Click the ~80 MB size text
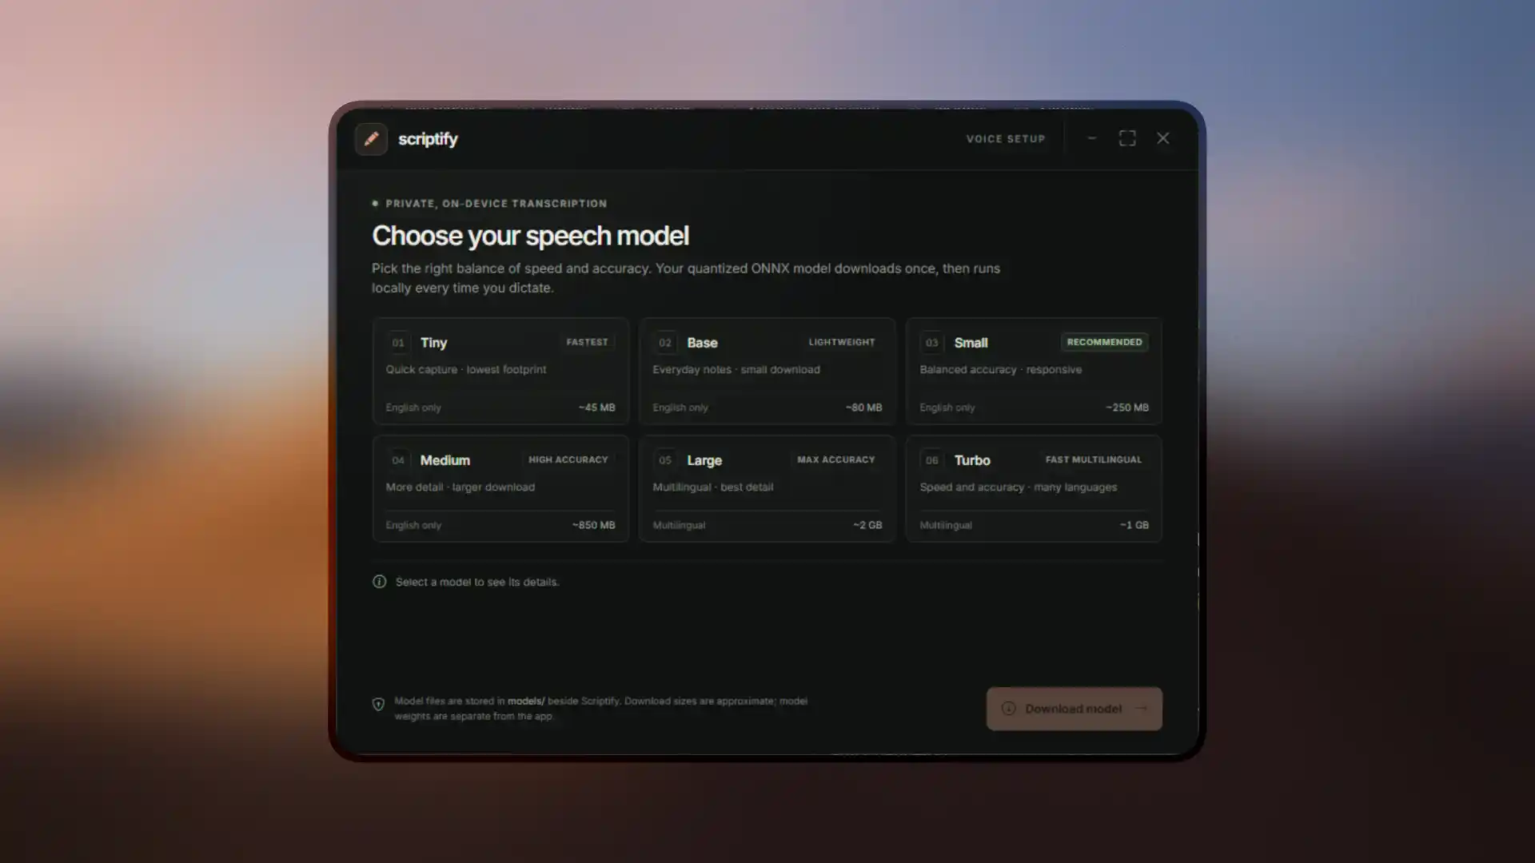This screenshot has height=863, width=1535. (864, 408)
